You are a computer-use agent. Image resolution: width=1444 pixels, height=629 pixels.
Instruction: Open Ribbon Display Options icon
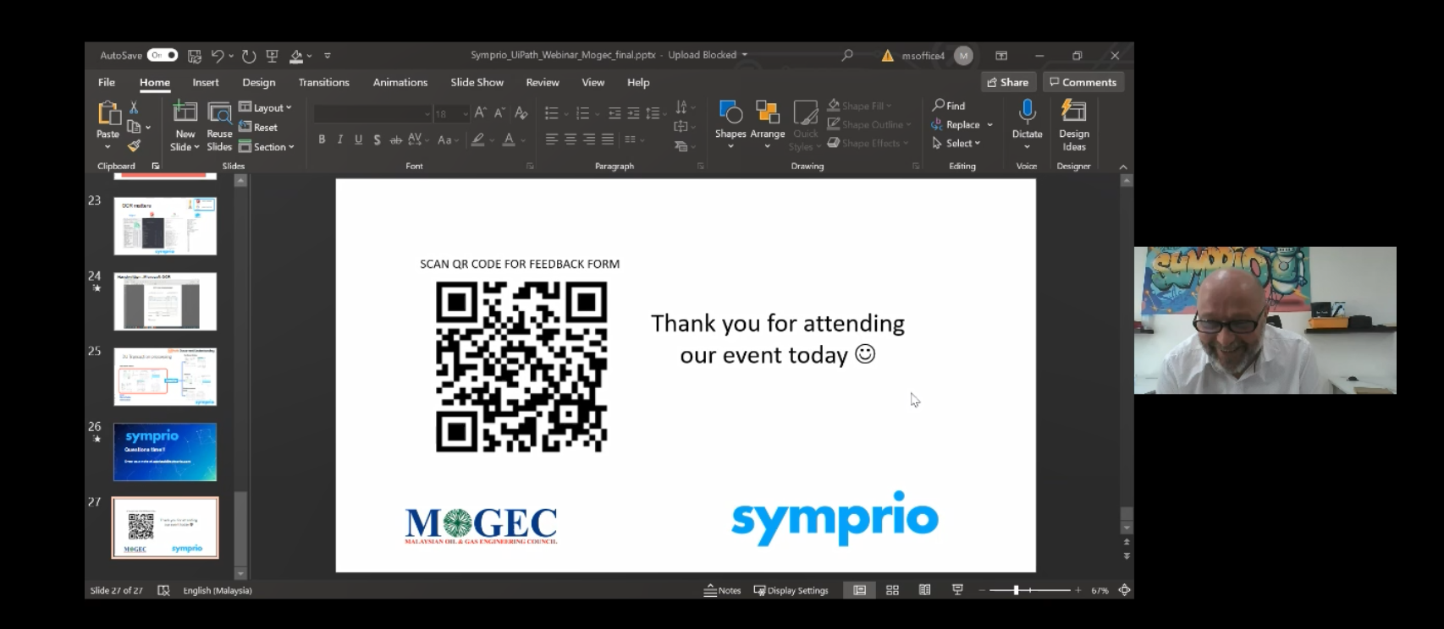coord(1001,56)
